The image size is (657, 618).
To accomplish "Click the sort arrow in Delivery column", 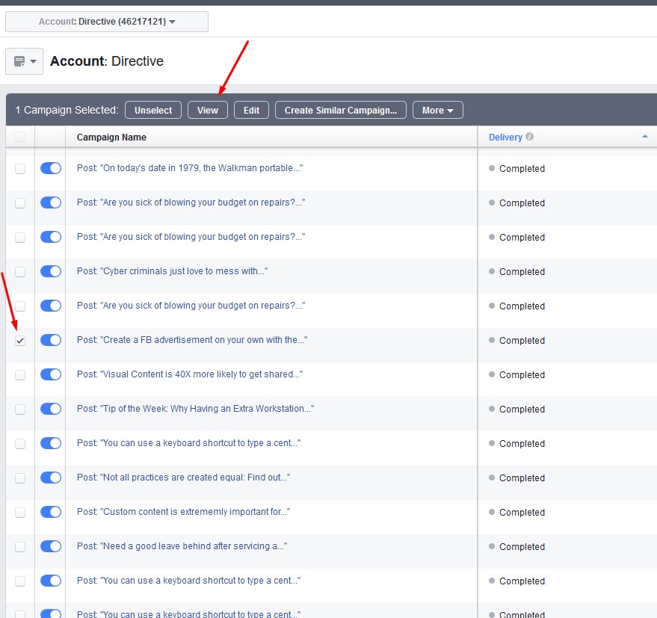I will pos(644,137).
